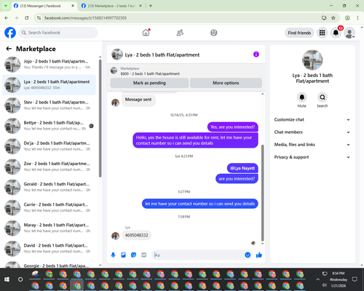Screen dimensions: 364x291
Task: Choose a GIF icon
Action: point(144,255)
